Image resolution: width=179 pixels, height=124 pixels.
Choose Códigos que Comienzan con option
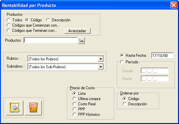point(9,25)
